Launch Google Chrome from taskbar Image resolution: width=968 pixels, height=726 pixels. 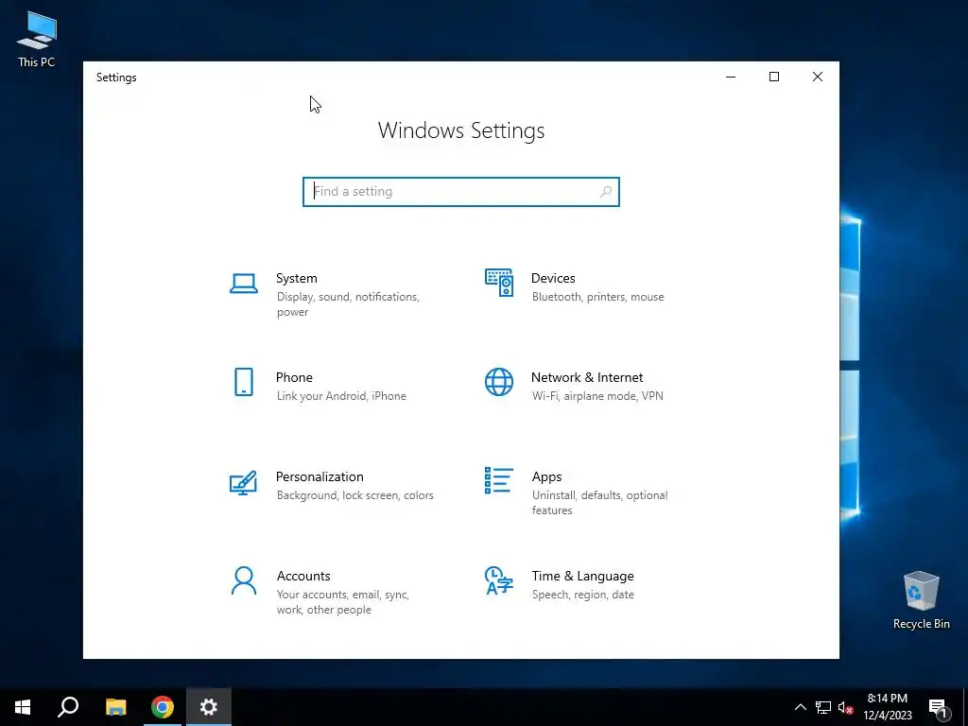click(163, 707)
